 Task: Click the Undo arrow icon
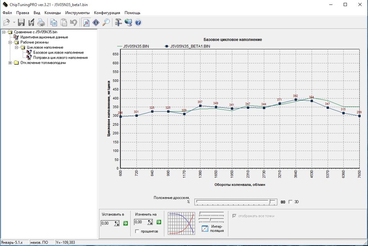pos(74,23)
